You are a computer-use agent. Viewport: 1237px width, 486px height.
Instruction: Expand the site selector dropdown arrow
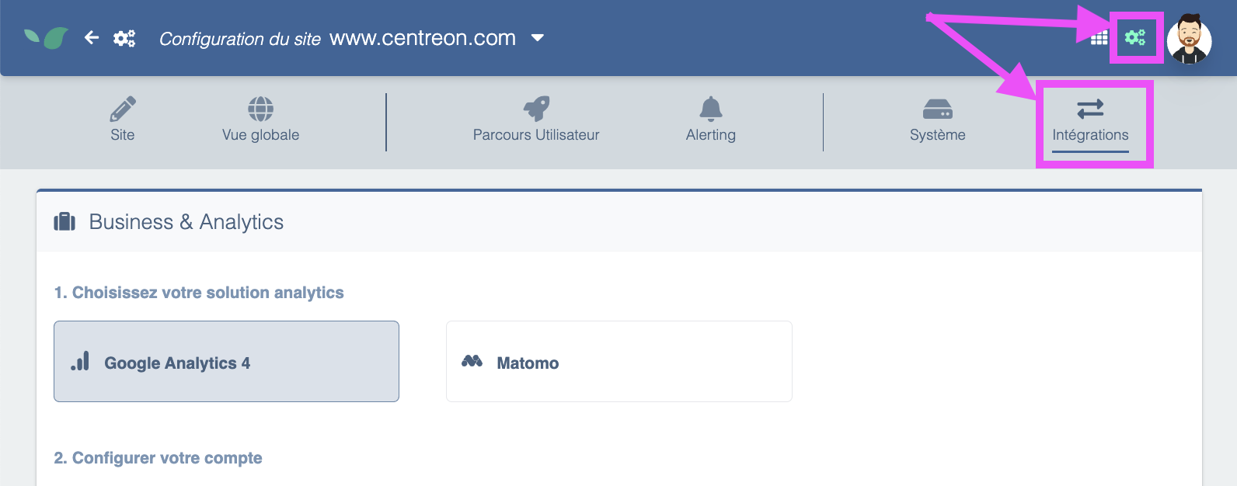coord(538,38)
